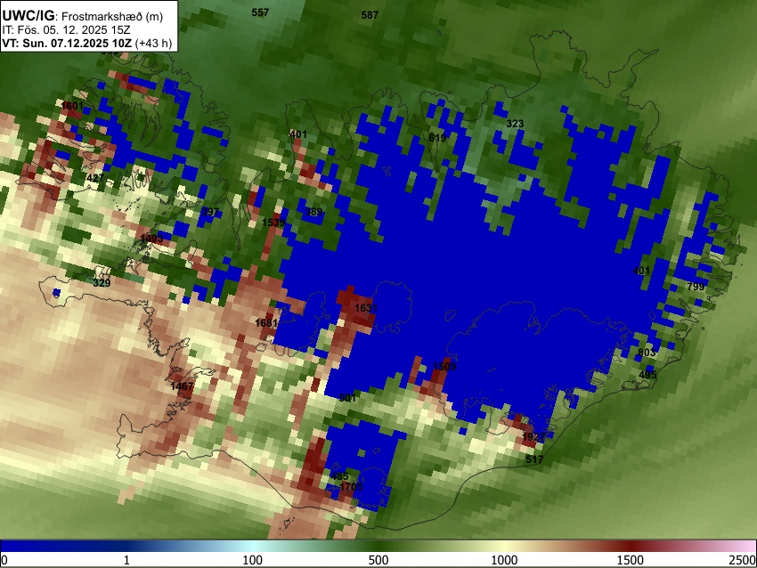Click the 1493 value label on the map
The height and width of the screenshot is (568, 757).
click(x=151, y=239)
